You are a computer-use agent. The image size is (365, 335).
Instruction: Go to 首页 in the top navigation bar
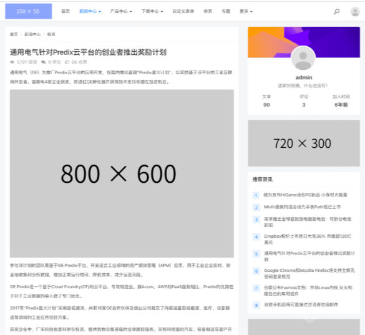click(x=66, y=11)
